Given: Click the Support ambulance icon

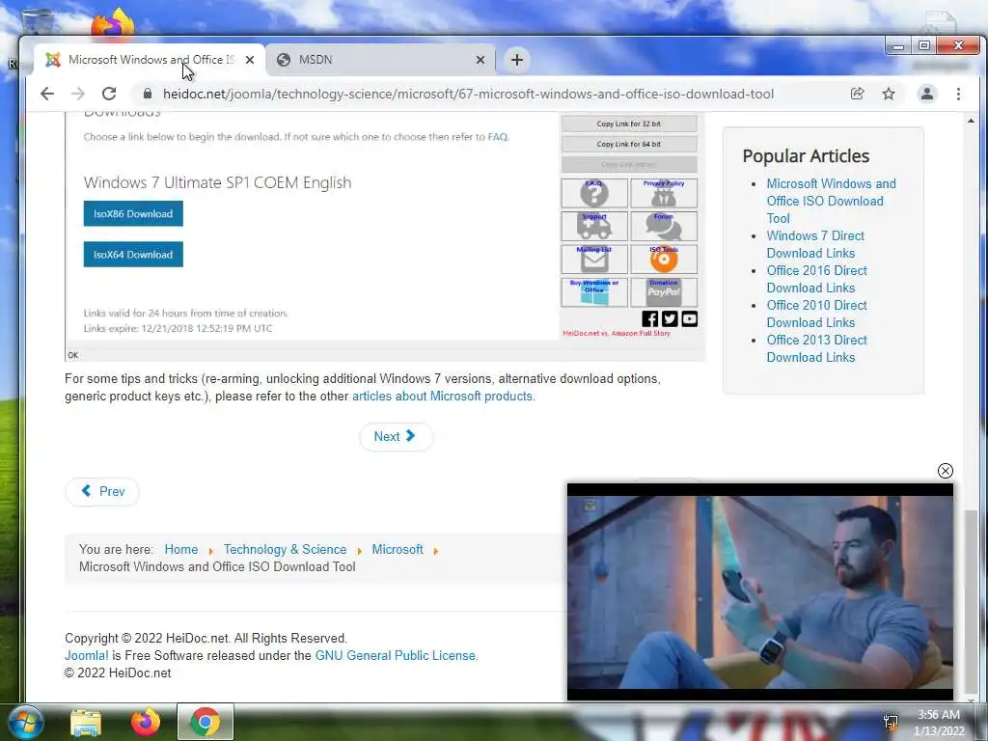Looking at the screenshot, I should (594, 226).
